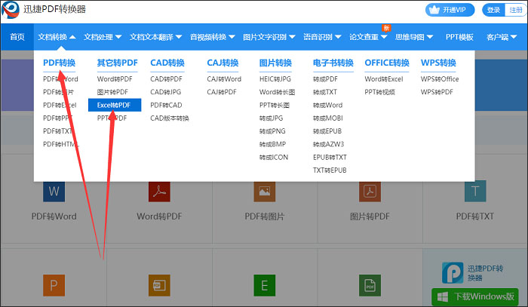Choose Word转长图

pos(277,92)
